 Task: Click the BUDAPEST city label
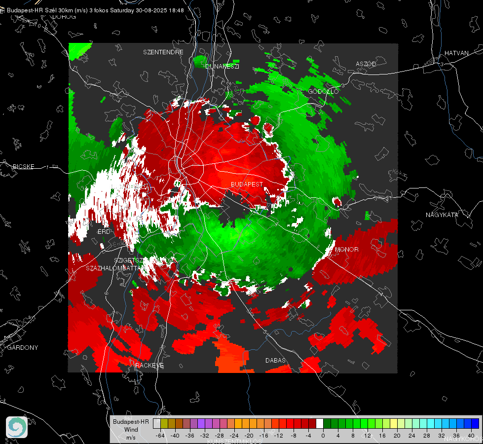(x=247, y=184)
